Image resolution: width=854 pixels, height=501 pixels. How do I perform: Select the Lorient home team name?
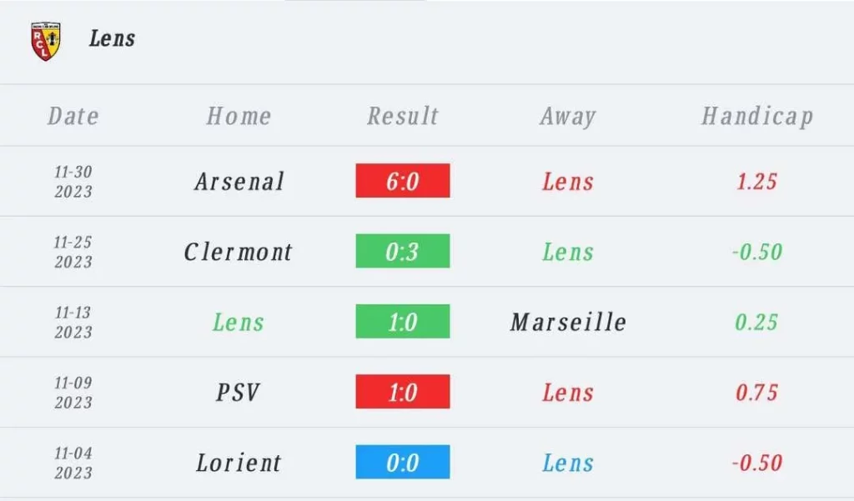[x=239, y=463]
